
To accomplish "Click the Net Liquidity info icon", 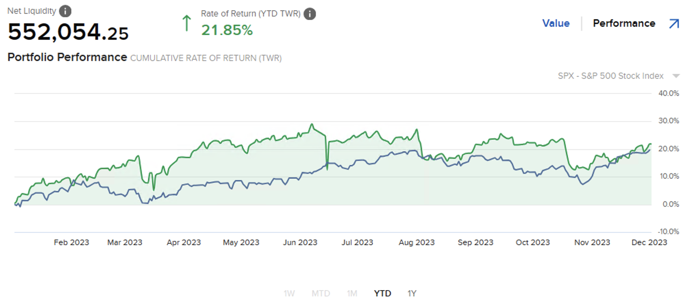I will coord(65,11).
